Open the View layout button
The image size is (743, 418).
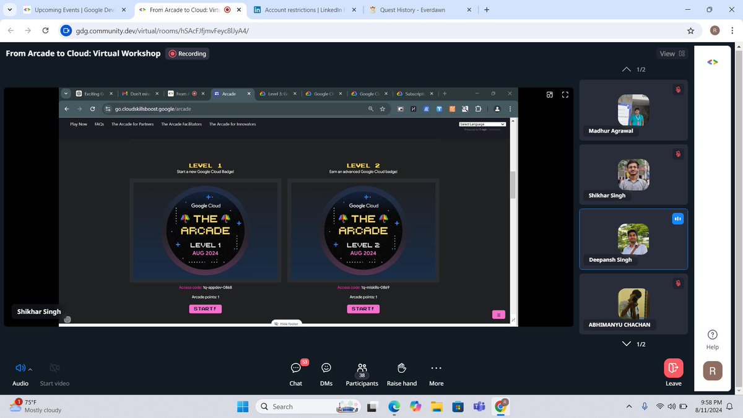[672, 54]
